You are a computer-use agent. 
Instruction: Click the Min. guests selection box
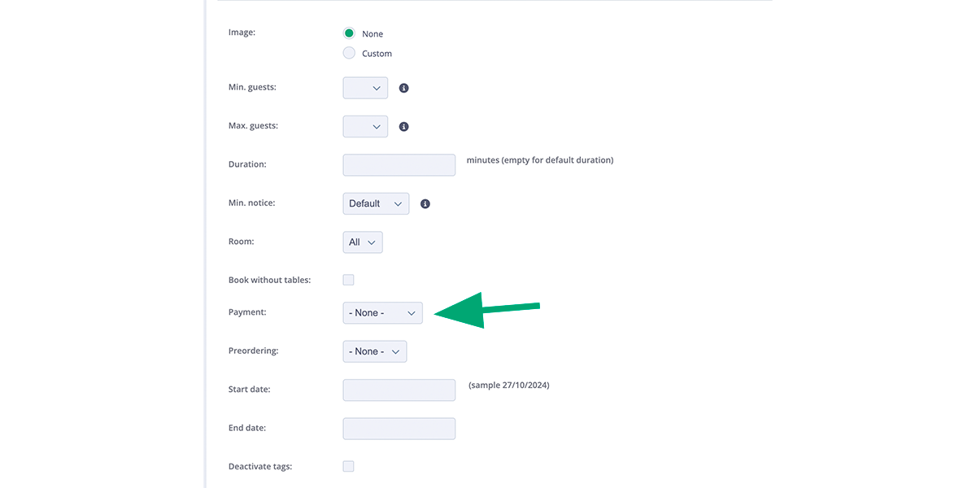[364, 87]
